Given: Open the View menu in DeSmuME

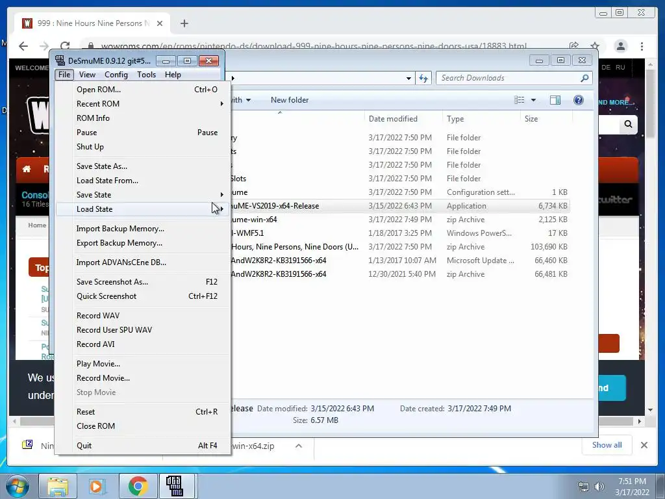Looking at the screenshot, I should pos(87,75).
